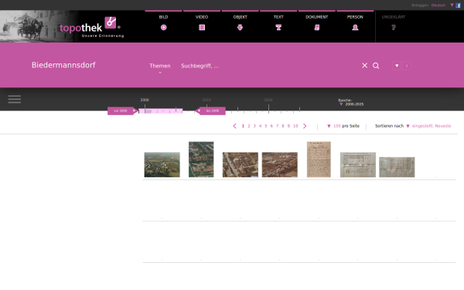464x290 pixels.
Task: Run search with magnifier icon
Action: pos(376,66)
